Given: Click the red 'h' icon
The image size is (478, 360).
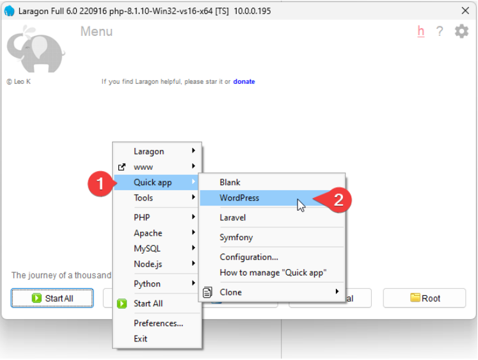Looking at the screenshot, I should tap(420, 31).
